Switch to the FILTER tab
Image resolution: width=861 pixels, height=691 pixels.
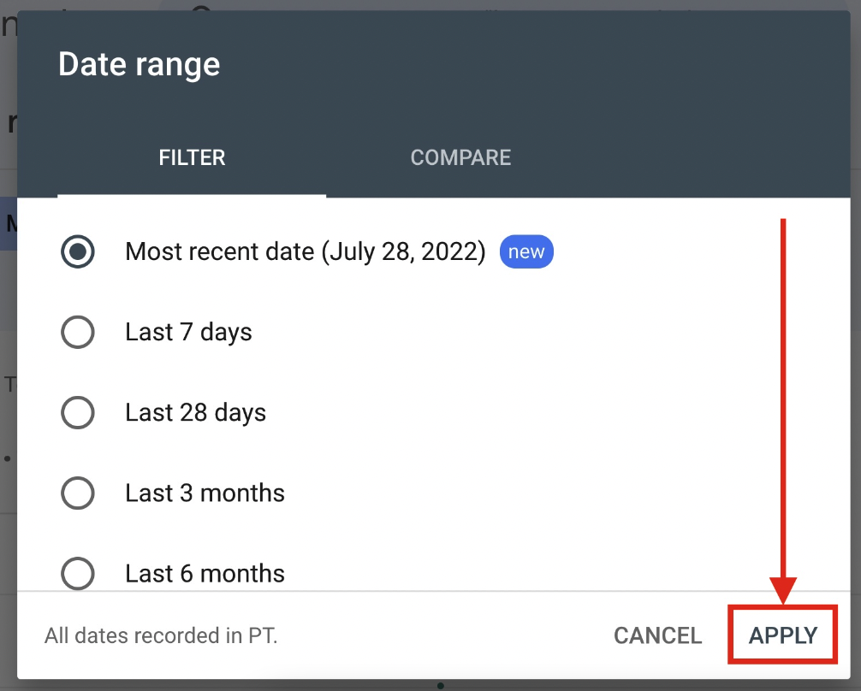click(192, 157)
